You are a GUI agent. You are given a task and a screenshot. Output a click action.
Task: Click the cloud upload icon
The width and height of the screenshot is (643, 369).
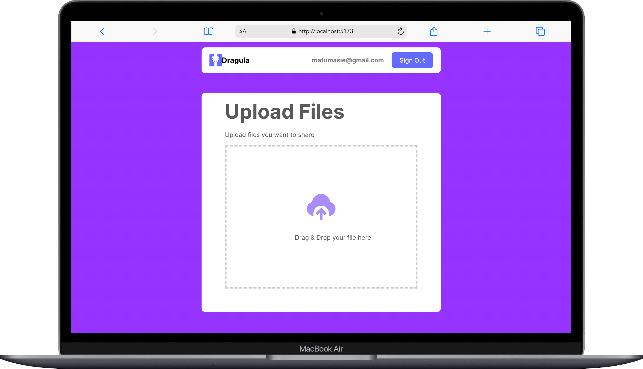click(x=321, y=207)
